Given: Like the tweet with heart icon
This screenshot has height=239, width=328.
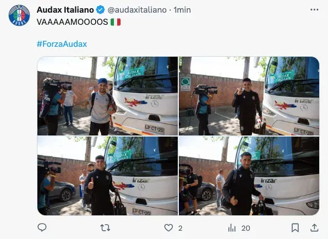Looking at the screenshot, I should (x=168, y=227).
